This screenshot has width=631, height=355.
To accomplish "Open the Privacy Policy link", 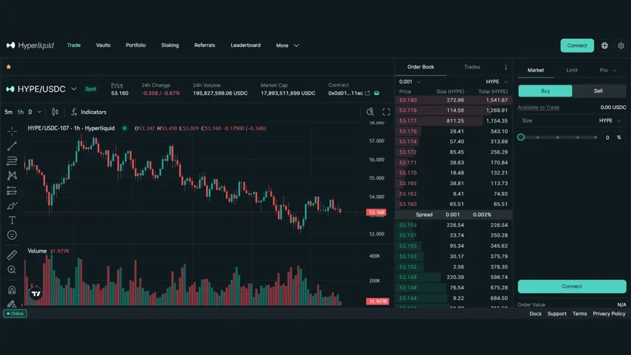I will (x=609, y=314).
